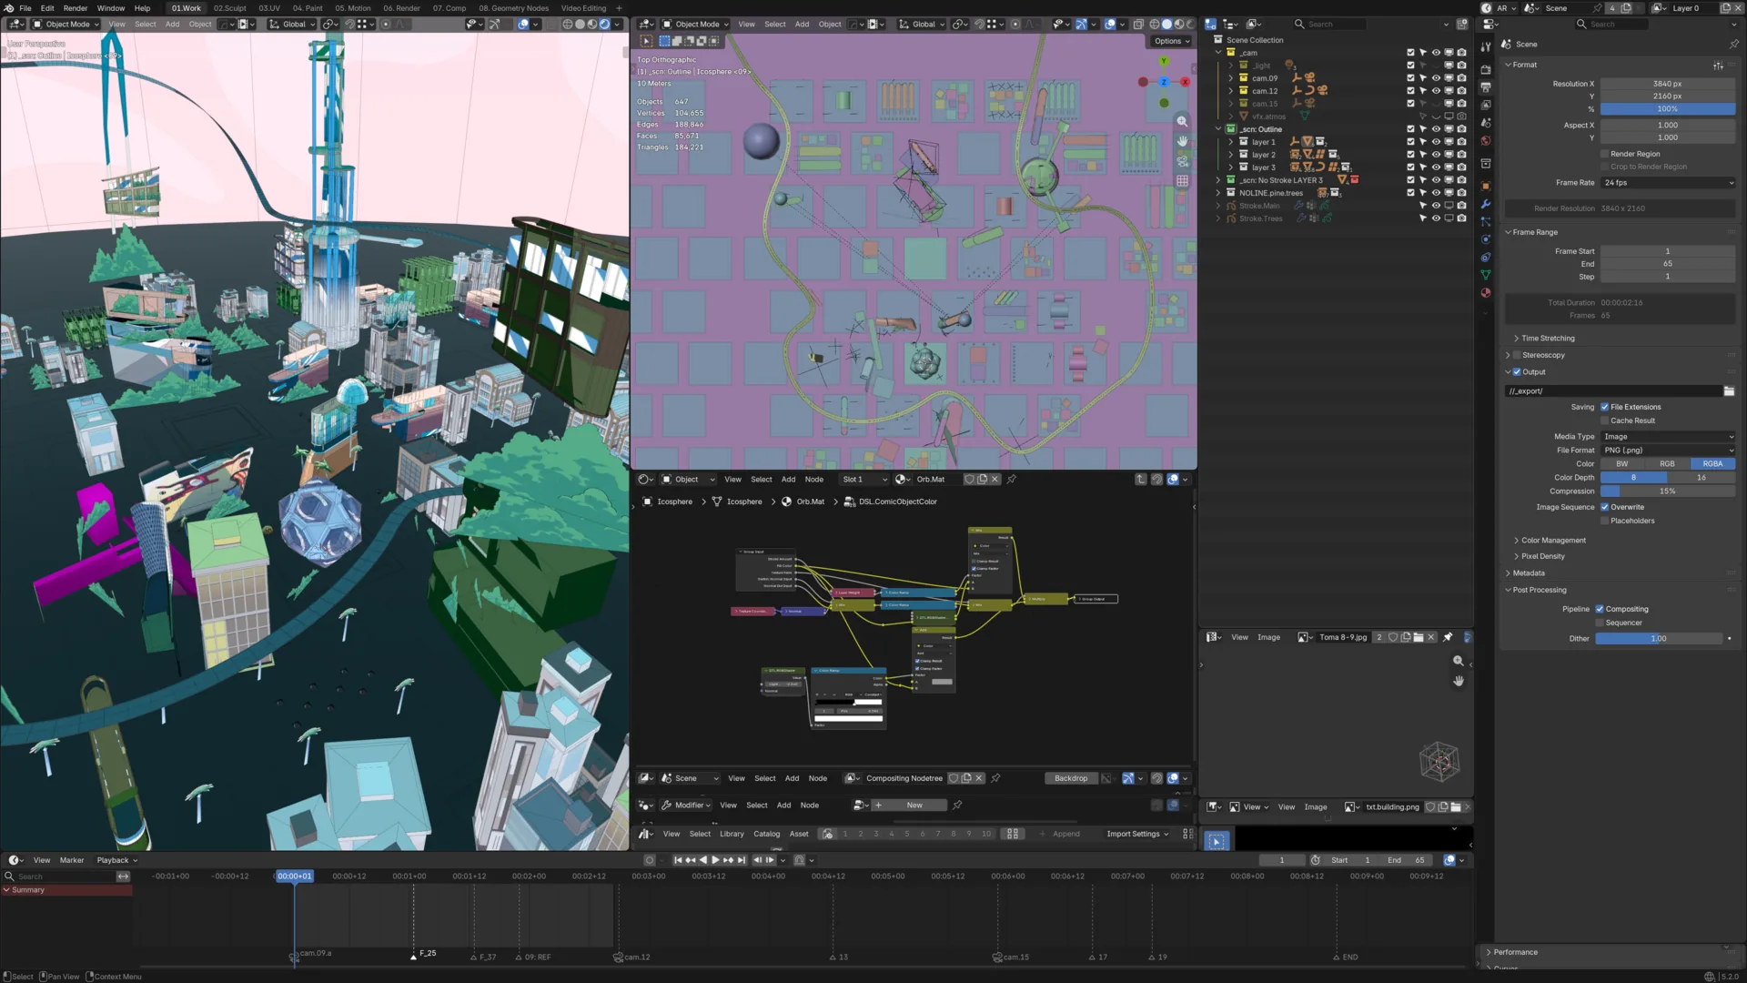
Task: Click the Format presets icon
Action: click(1718, 65)
